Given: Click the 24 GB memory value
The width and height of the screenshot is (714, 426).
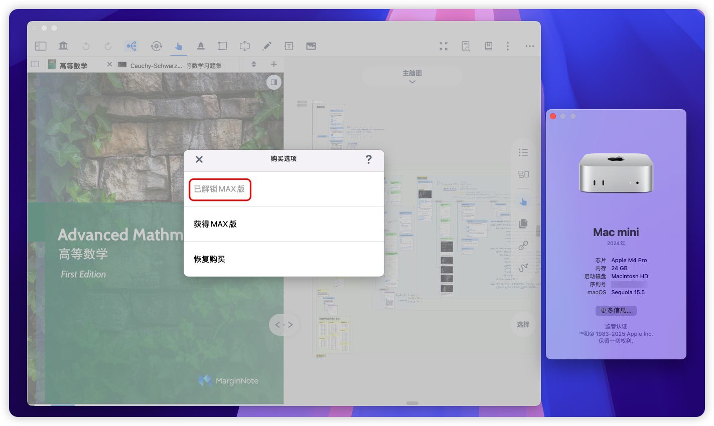Looking at the screenshot, I should (620, 268).
